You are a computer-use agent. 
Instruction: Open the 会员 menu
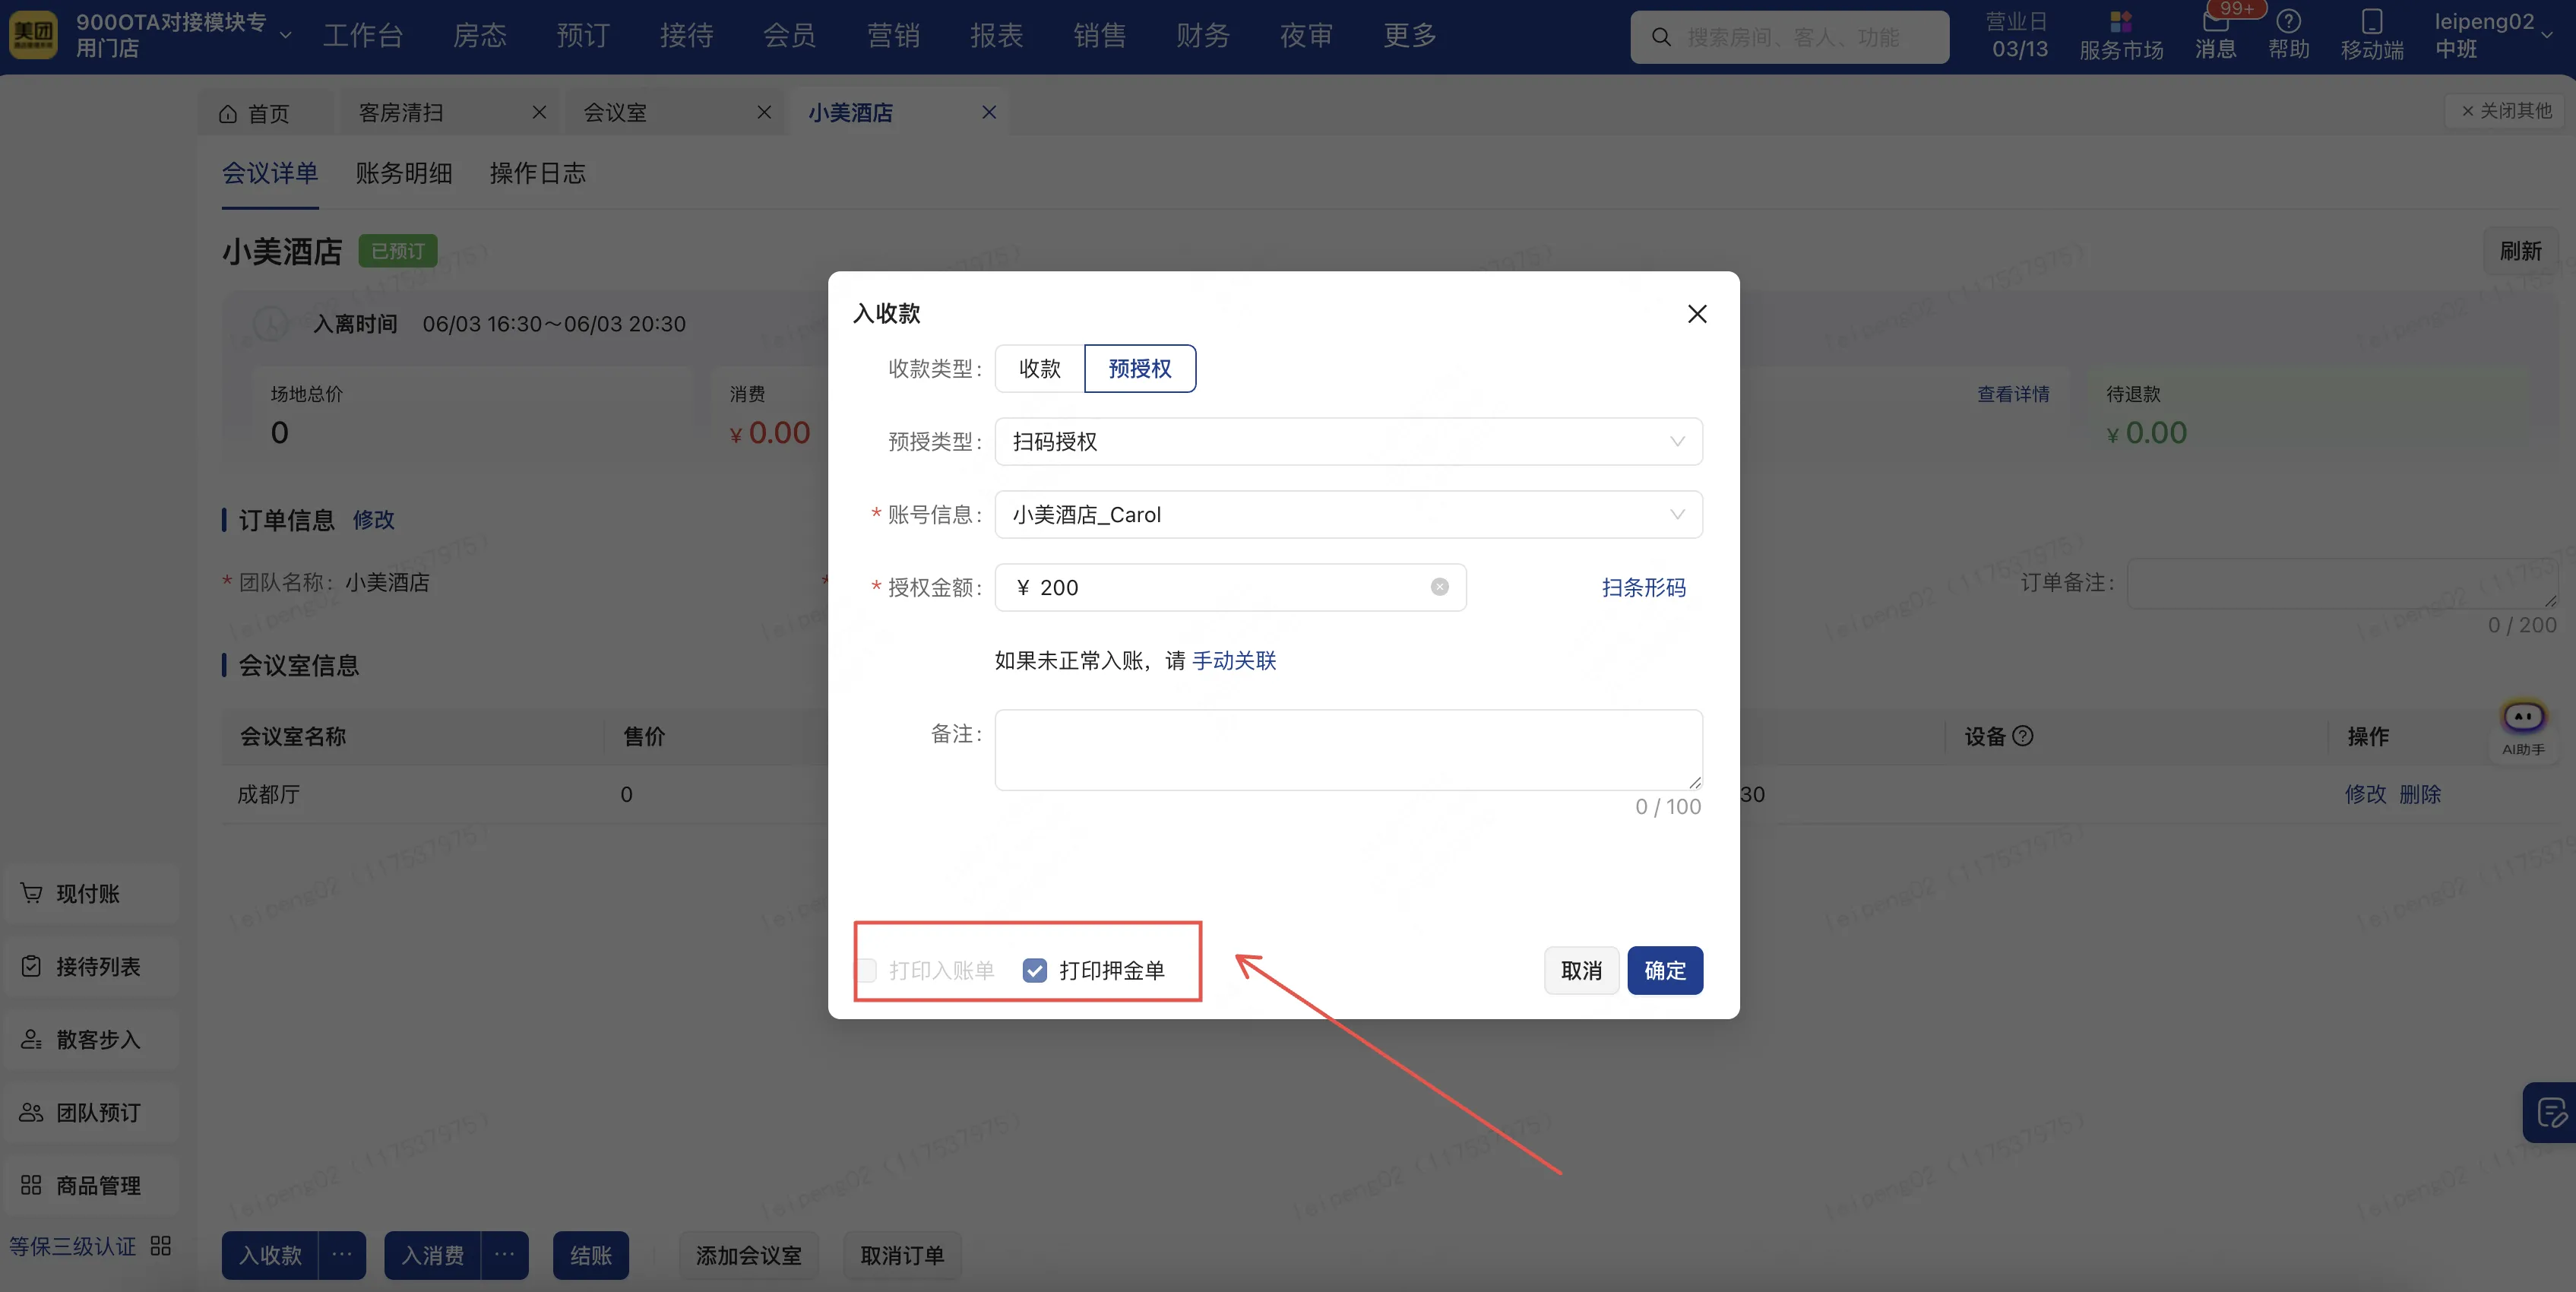(x=790, y=36)
